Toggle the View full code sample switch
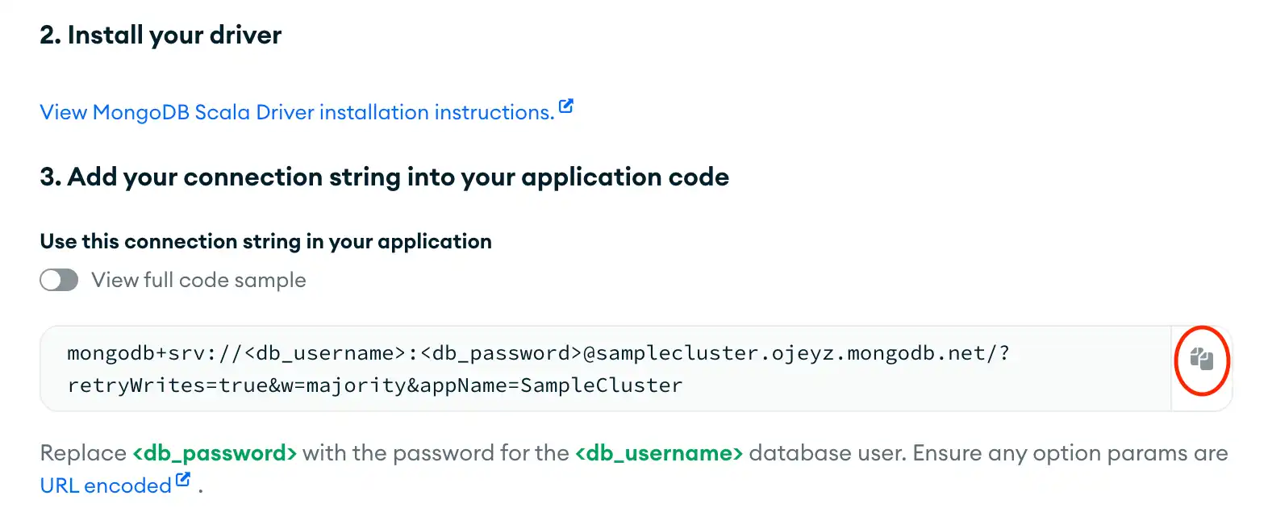1268x529 pixels. click(x=59, y=280)
